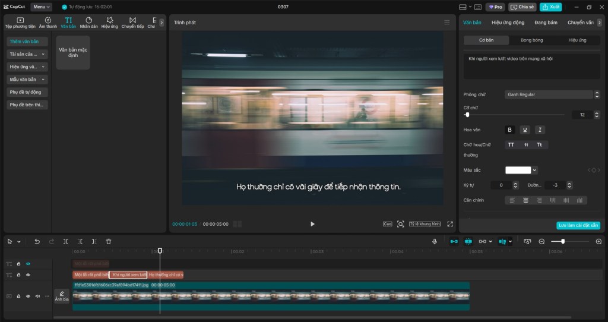Image resolution: width=608 pixels, height=322 pixels.
Task: Open the Nhãn dán stickers panel
Action: pos(88,23)
